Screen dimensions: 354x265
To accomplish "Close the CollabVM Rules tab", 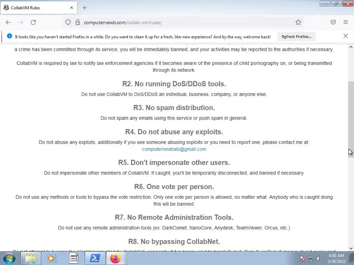I will pos(71,8).
